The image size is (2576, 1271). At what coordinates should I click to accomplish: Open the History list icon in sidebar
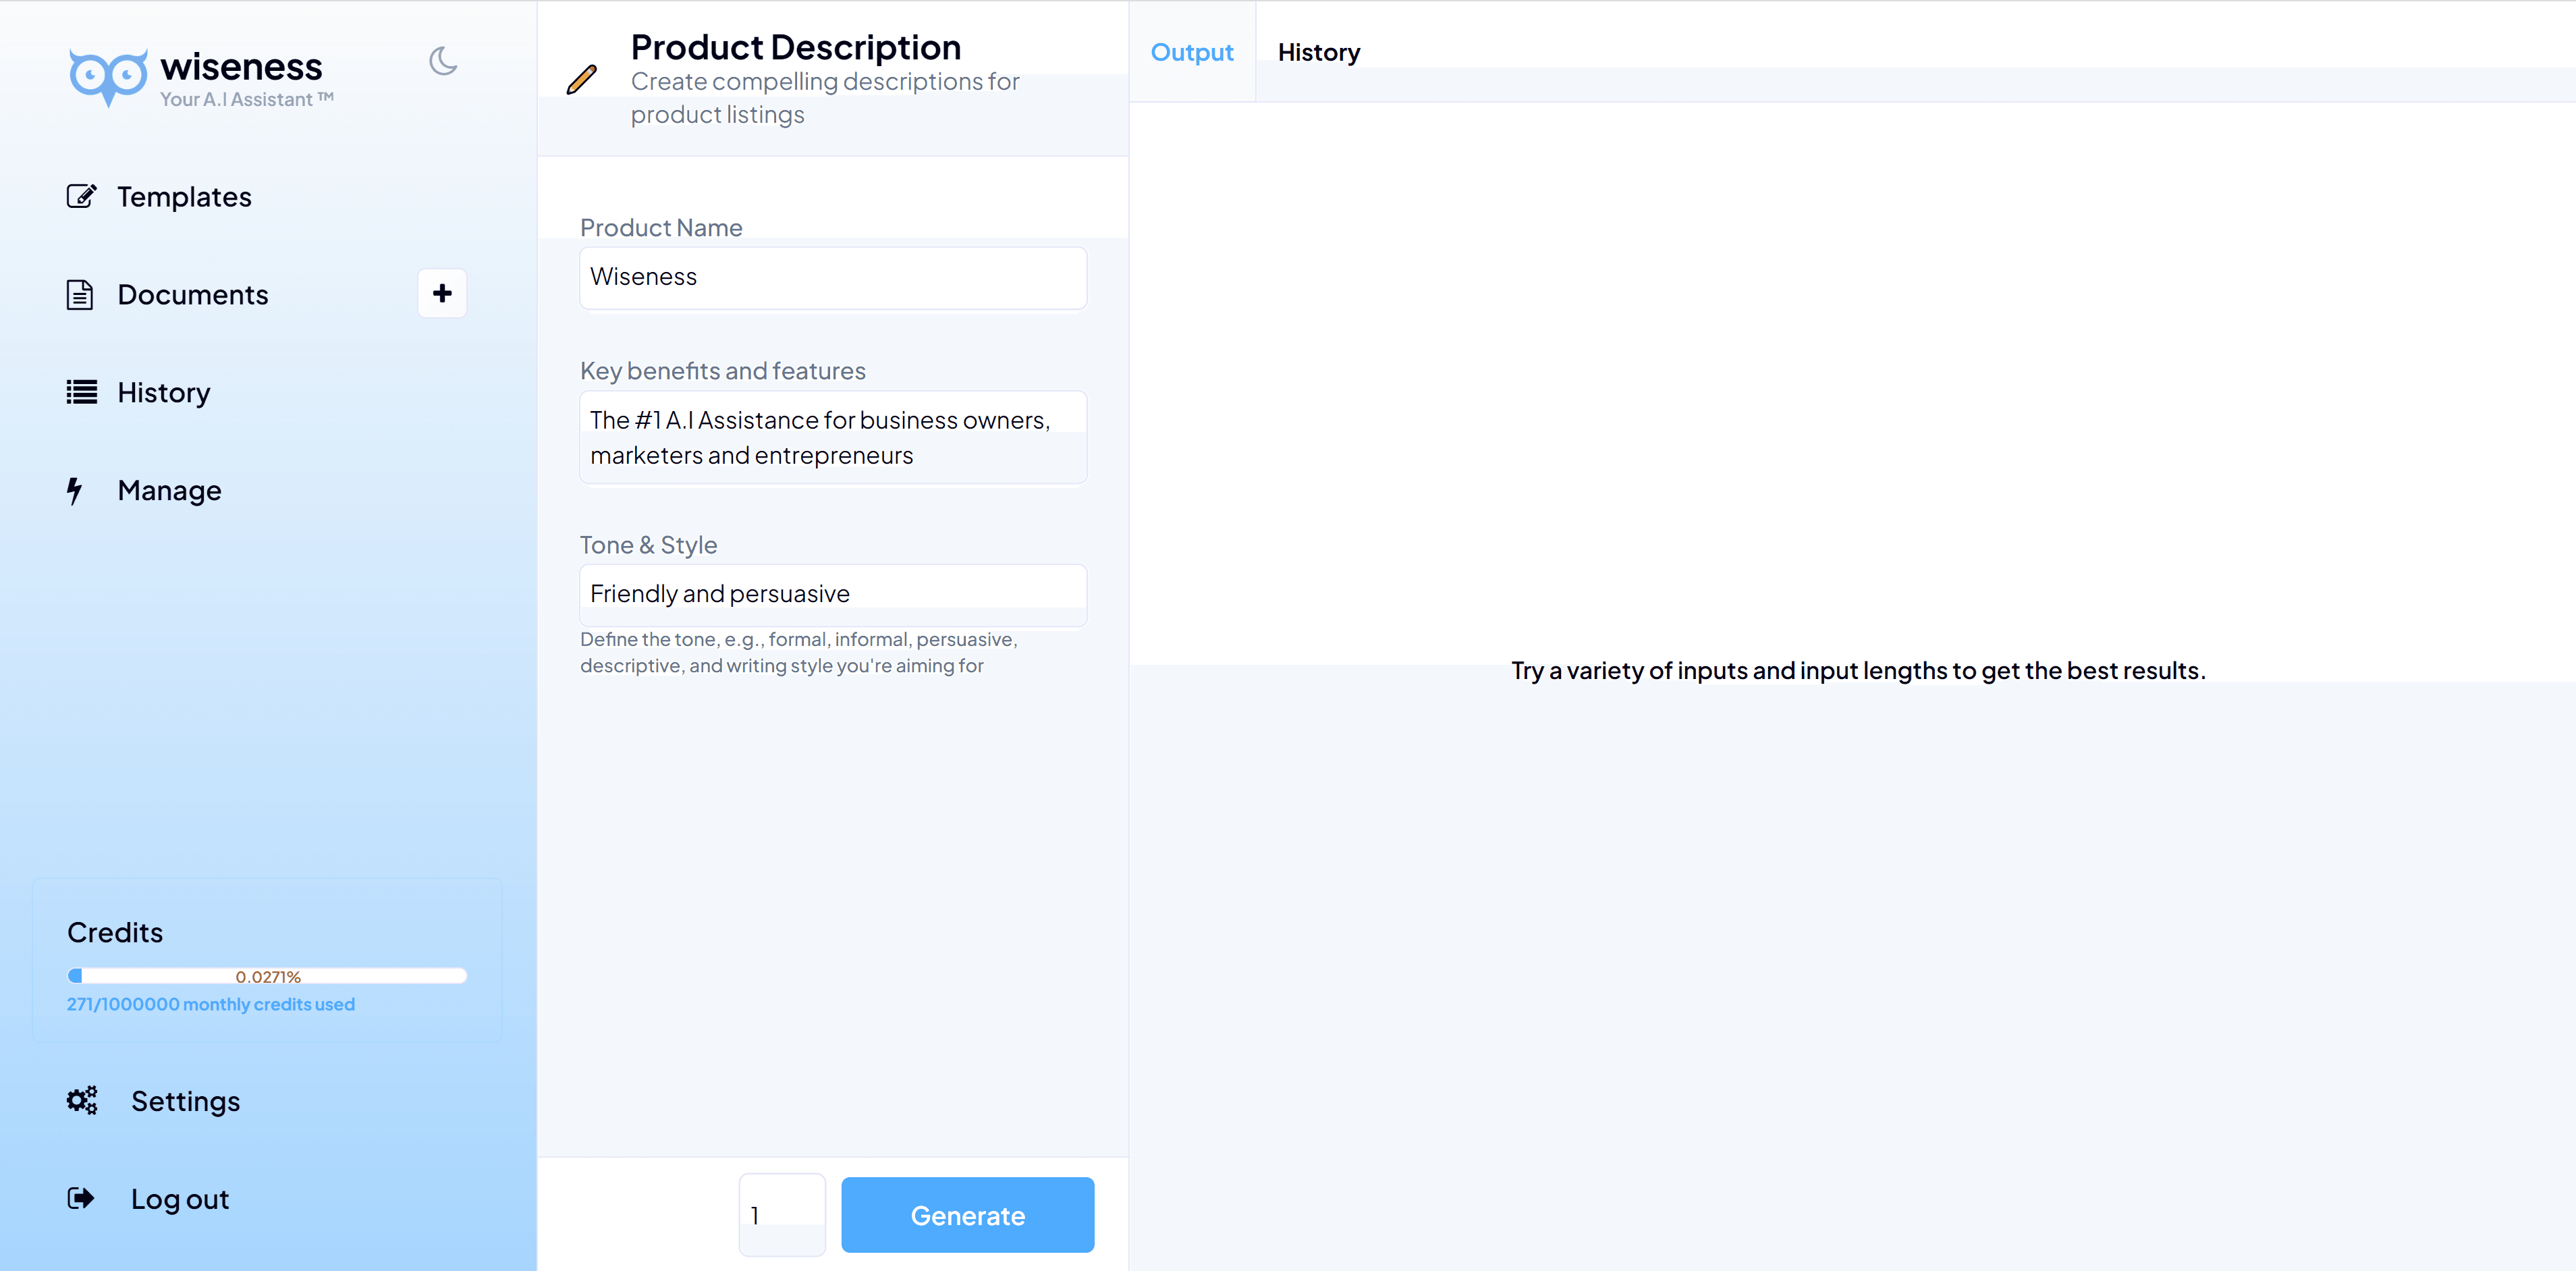(x=81, y=392)
